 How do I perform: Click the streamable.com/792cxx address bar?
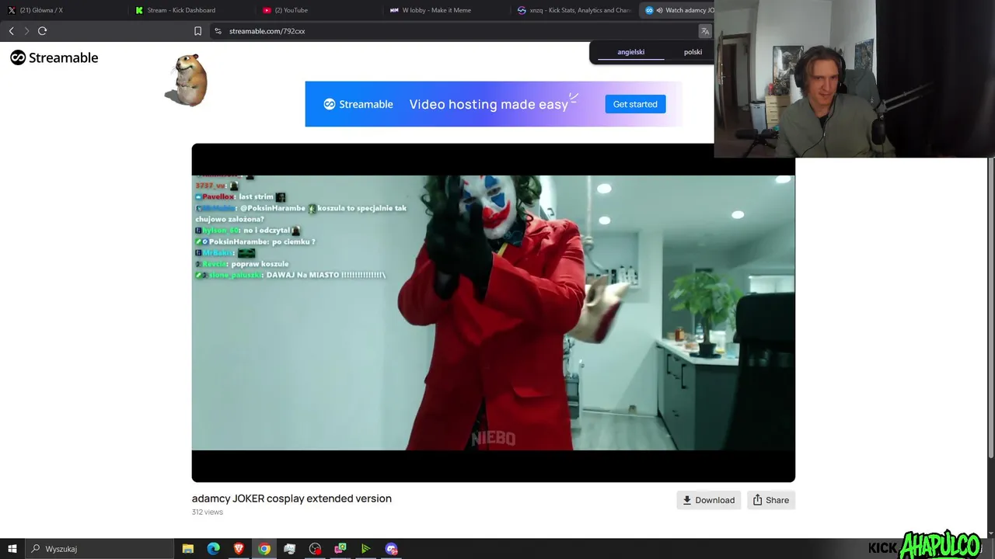coord(459,31)
